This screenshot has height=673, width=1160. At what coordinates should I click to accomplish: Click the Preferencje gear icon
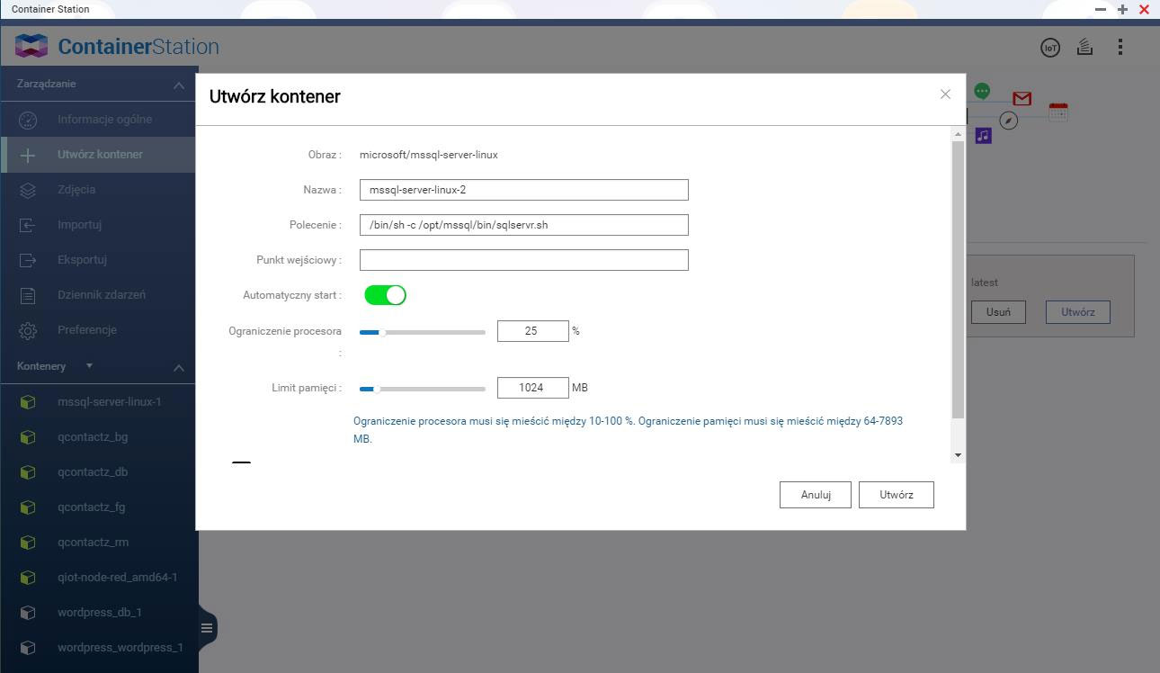(x=28, y=330)
